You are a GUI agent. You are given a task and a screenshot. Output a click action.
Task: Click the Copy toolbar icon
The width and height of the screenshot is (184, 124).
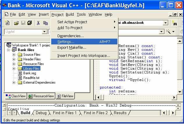45,23
